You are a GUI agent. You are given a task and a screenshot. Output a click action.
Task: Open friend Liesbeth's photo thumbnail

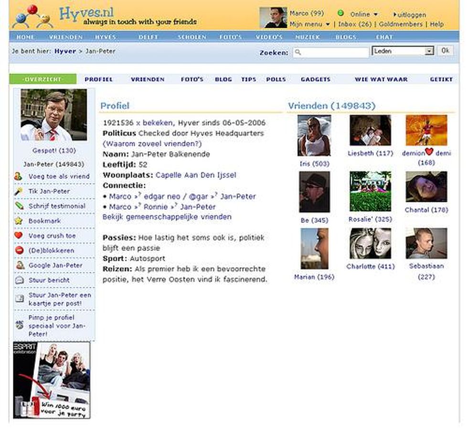click(x=370, y=130)
